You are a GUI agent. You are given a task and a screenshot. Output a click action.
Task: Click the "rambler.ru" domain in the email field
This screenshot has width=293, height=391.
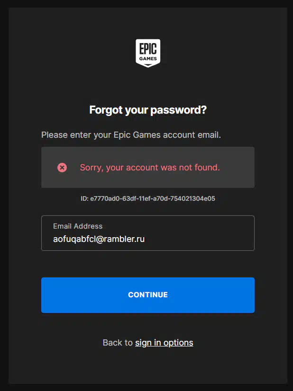coord(127,239)
